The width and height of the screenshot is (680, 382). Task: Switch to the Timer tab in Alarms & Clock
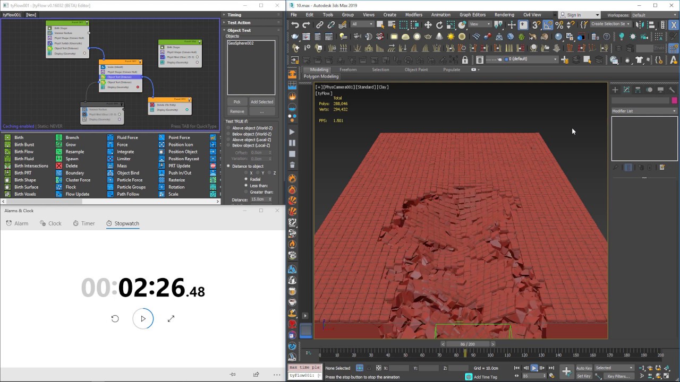84,223
